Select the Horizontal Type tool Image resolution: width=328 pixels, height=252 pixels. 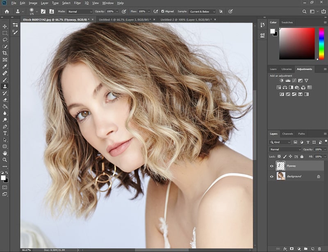click(5, 133)
